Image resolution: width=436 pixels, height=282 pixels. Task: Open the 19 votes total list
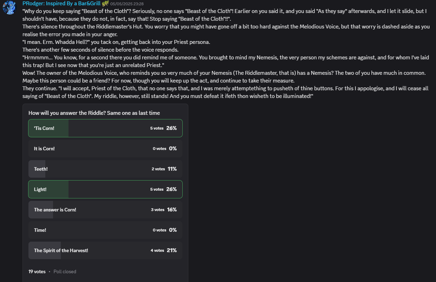click(x=37, y=271)
